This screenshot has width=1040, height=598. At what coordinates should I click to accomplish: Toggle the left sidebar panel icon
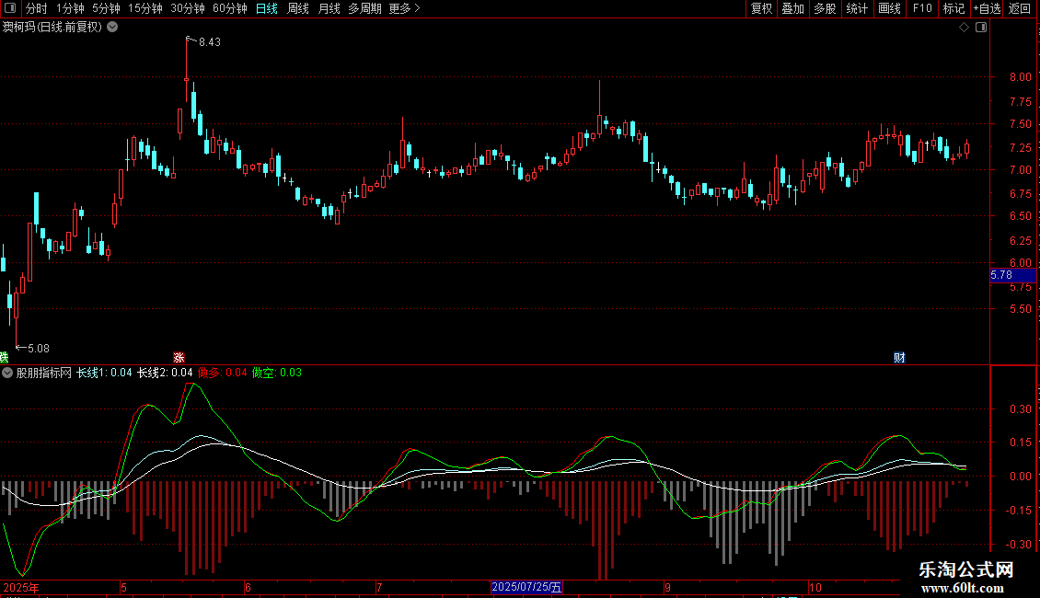click(10, 8)
